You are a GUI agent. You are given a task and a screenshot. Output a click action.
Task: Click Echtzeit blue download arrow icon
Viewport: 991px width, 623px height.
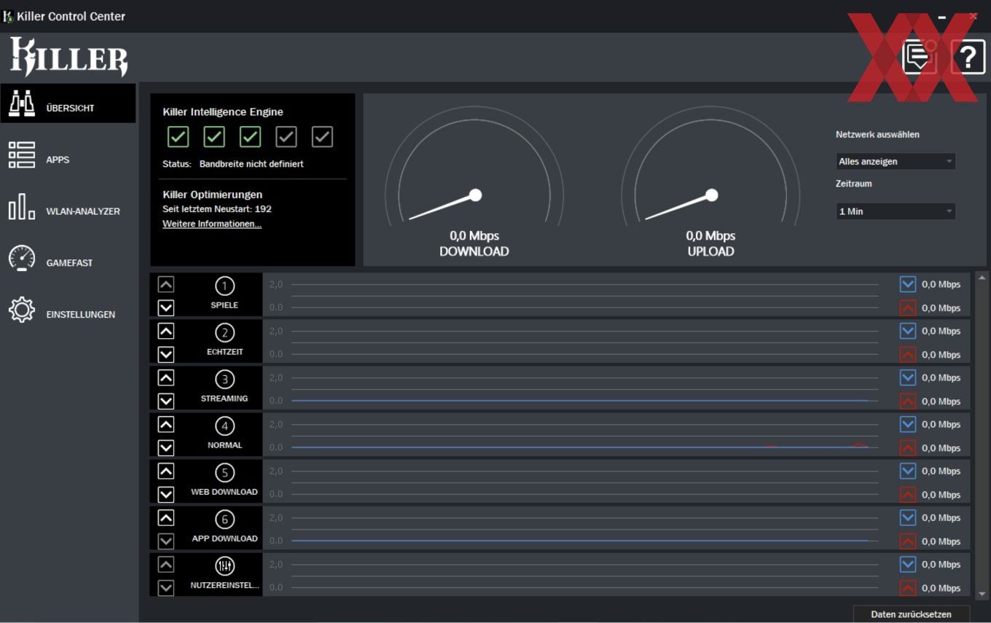tap(908, 331)
